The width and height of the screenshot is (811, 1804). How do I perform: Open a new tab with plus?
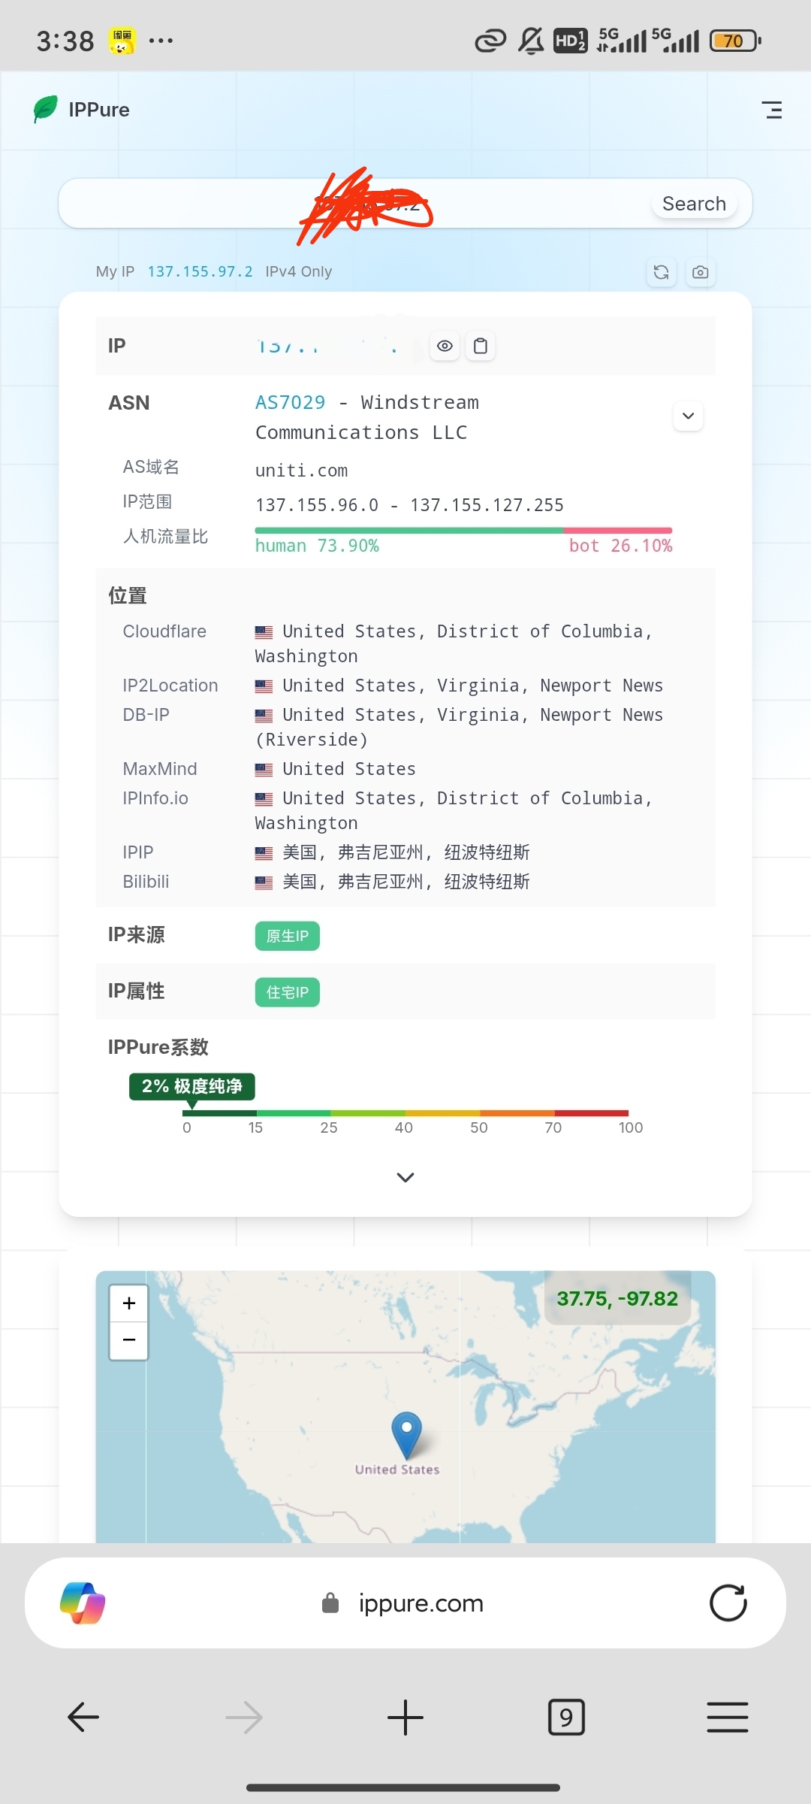(x=405, y=1718)
